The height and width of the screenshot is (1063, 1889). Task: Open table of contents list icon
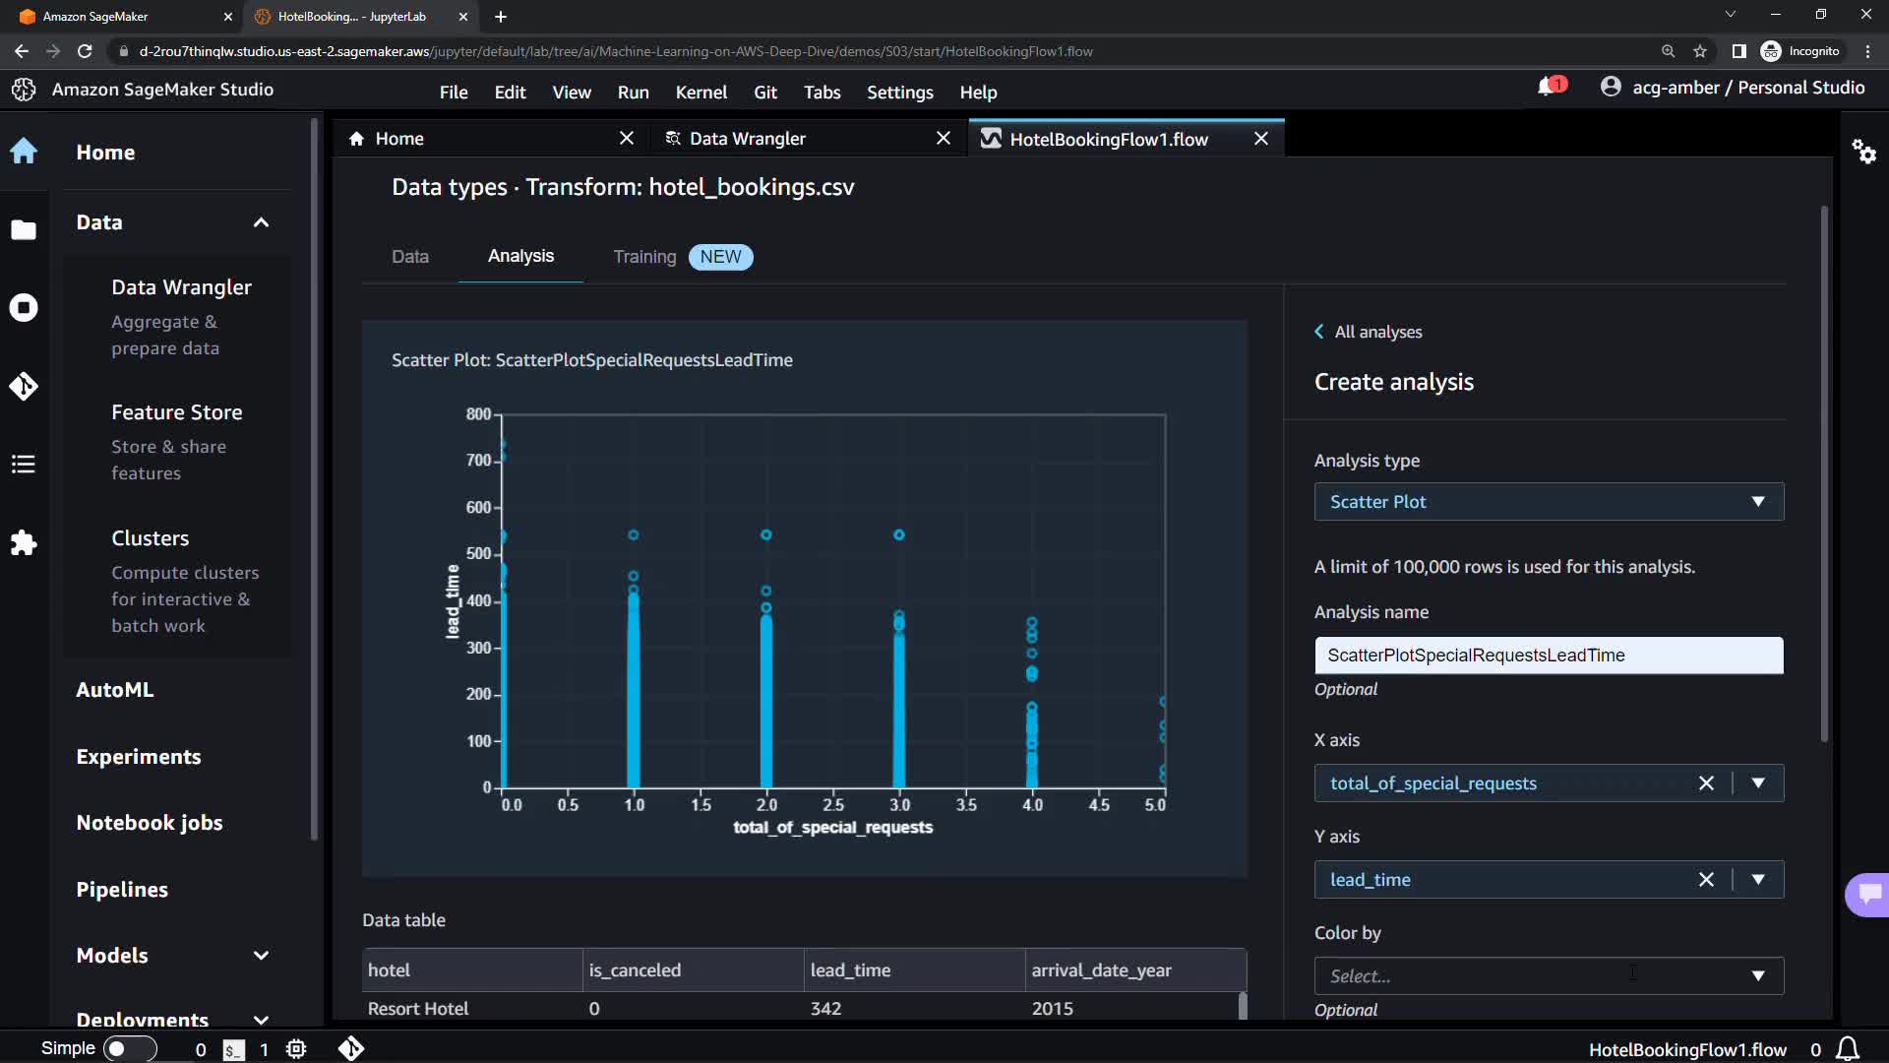pyautogui.click(x=24, y=464)
